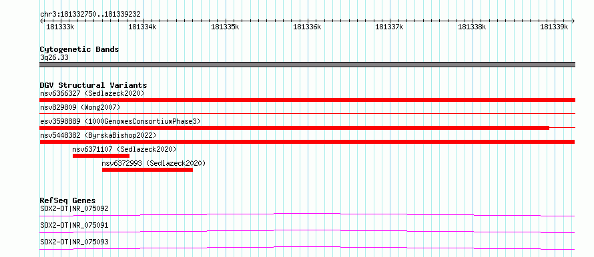Click the 181334k ruler label
The height and width of the screenshot is (257, 594).
pyautogui.click(x=142, y=27)
